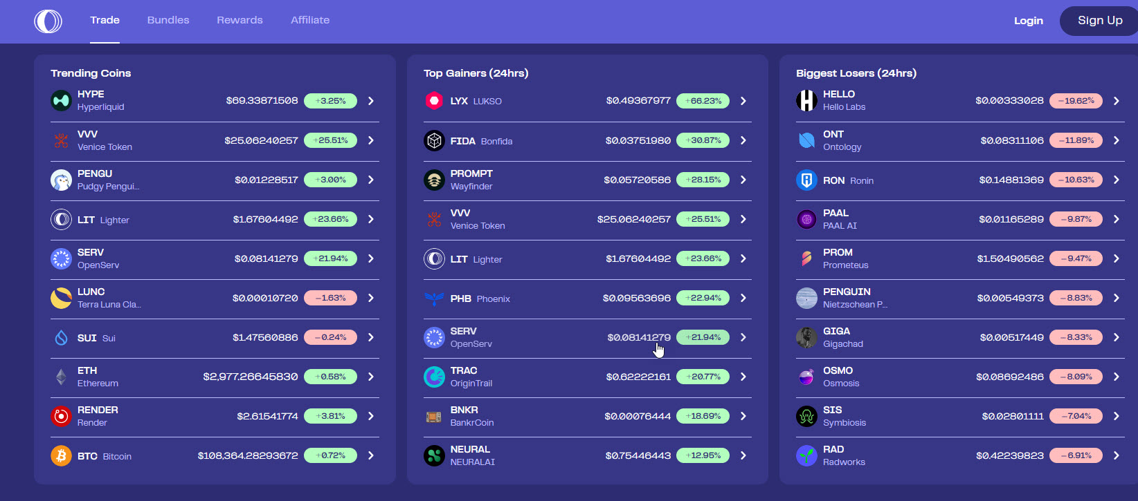The image size is (1138, 501).
Task: Open BTC Bitcoin row chevron
Action: click(x=371, y=455)
